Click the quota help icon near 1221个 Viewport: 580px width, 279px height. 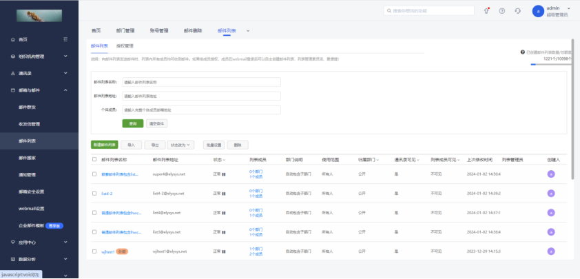(523, 52)
